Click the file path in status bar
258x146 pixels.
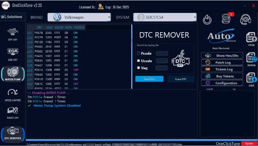(x=104, y=144)
